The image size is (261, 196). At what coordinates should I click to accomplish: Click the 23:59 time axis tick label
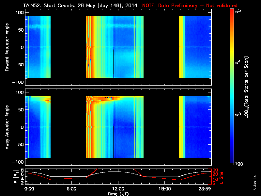(x=205, y=189)
